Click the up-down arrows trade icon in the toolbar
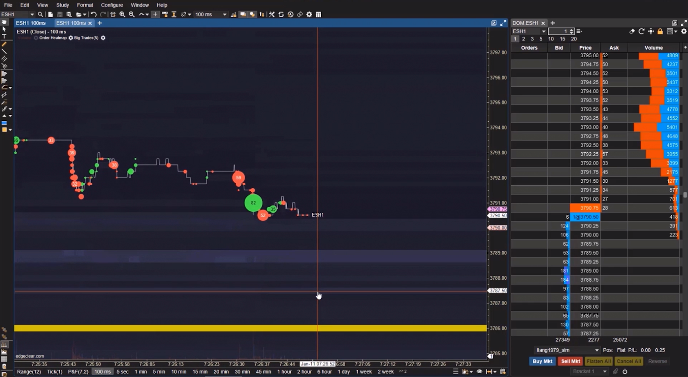The height and width of the screenshot is (377, 688). pyautogui.click(x=262, y=14)
